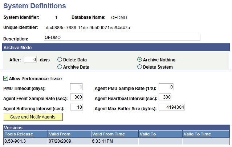Screen dimensions: 232x147
Task: Toggle the Allow Performance Trace checkbox
Action: pos(6,78)
